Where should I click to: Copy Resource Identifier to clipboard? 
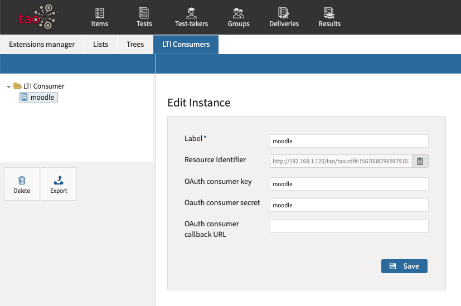pos(420,161)
